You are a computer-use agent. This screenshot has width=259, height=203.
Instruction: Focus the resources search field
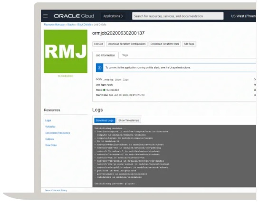pyautogui.click(x=178, y=16)
